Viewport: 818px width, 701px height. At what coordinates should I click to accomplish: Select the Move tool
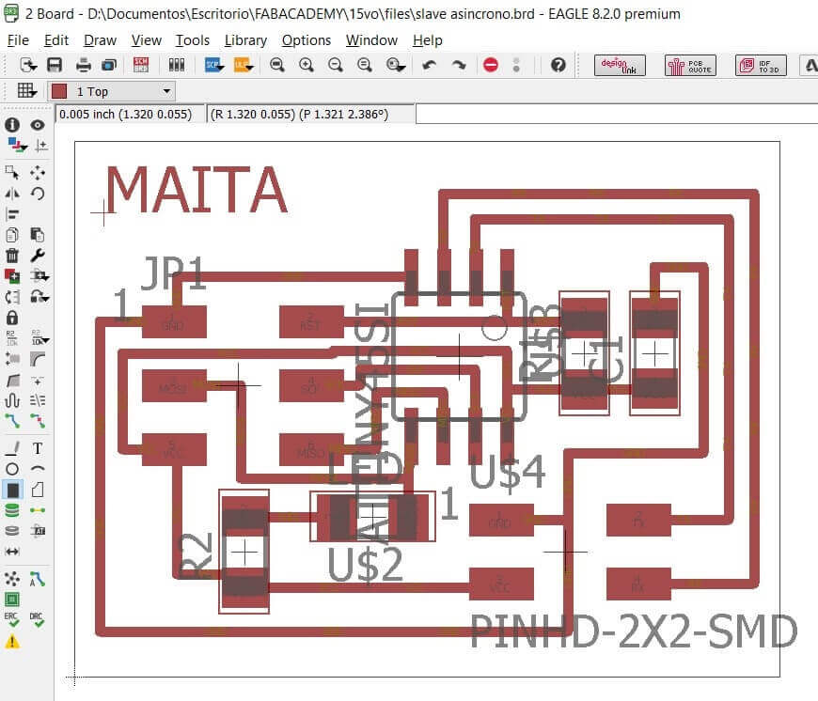click(x=38, y=172)
